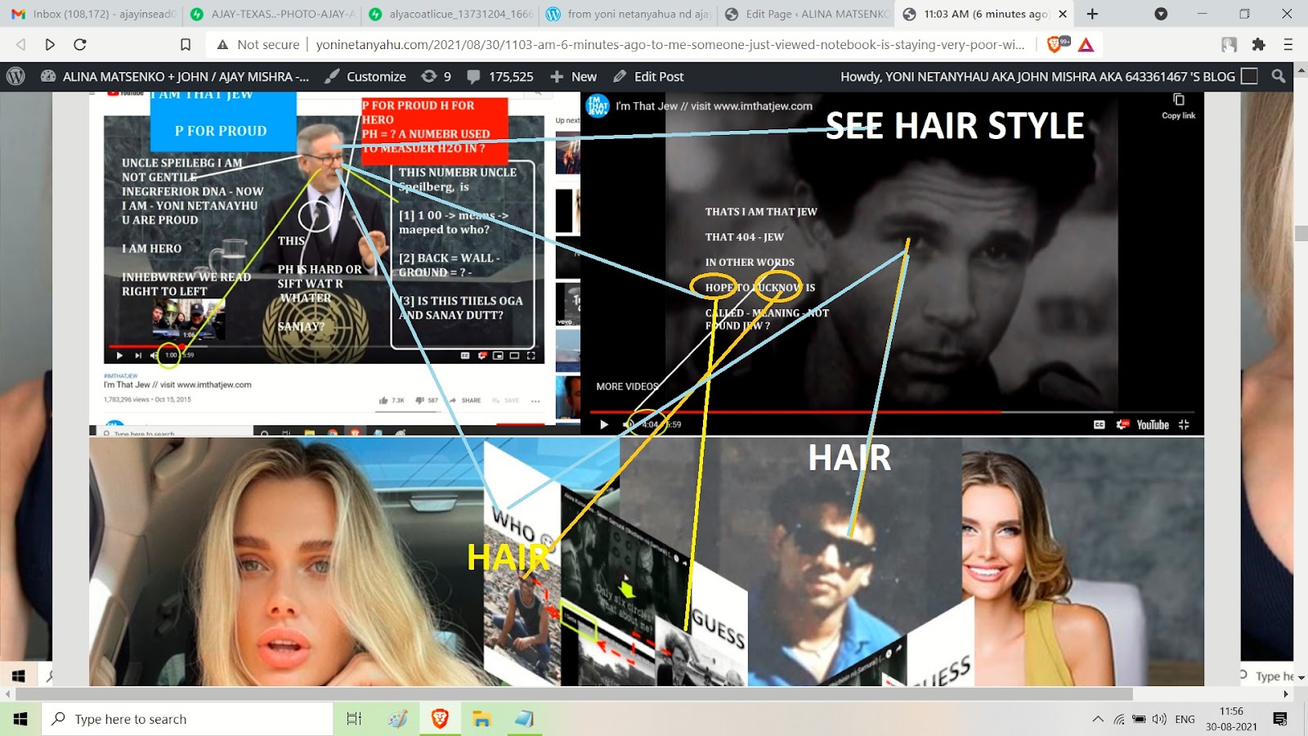This screenshot has width=1308, height=736.
Task: Show hidden system tray icons
Action: click(1097, 720)
